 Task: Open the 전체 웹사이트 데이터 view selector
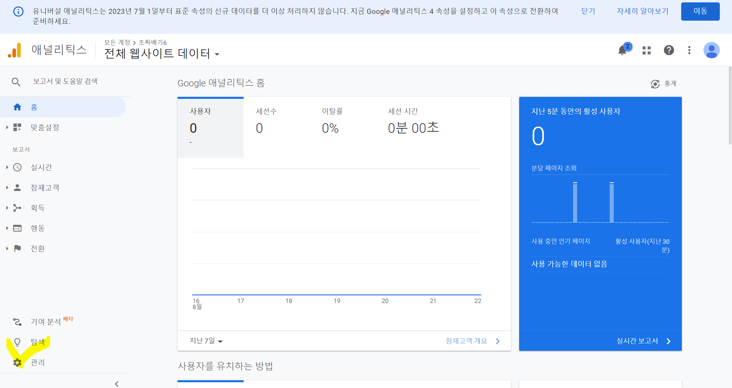point(162,53)
